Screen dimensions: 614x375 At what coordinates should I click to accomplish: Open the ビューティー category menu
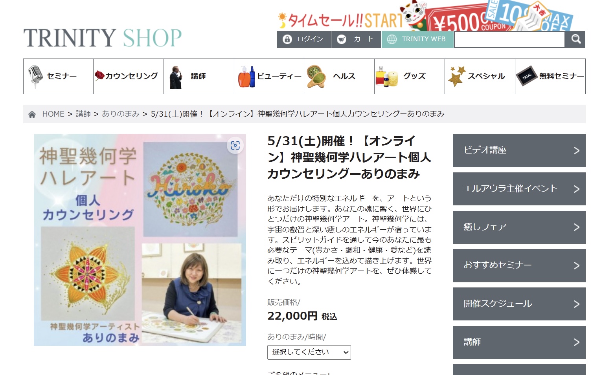(x=269, y=76)
